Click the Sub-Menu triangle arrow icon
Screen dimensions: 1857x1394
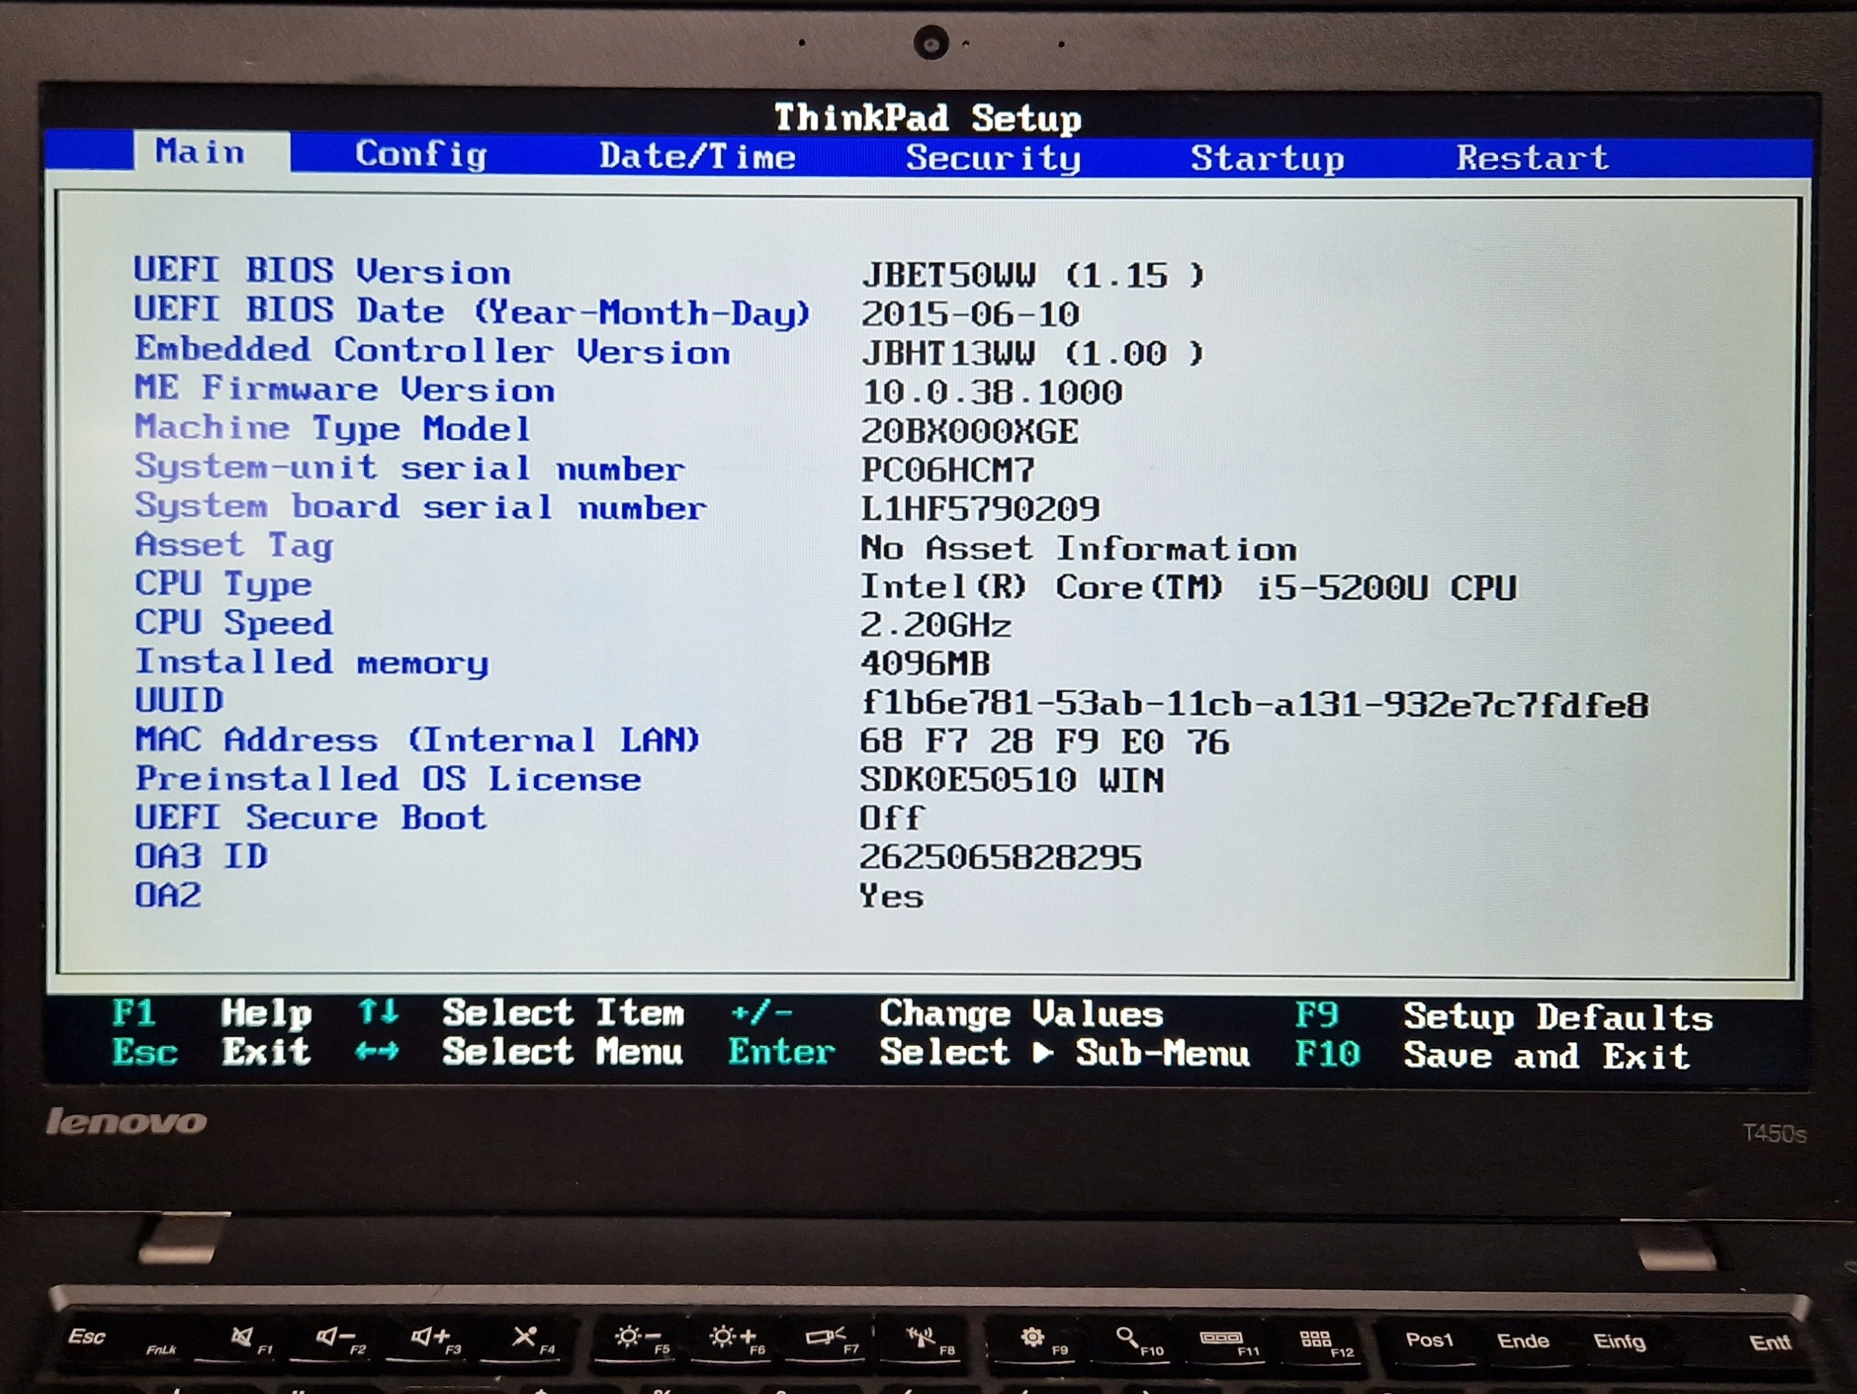tap(1042, 1052)
